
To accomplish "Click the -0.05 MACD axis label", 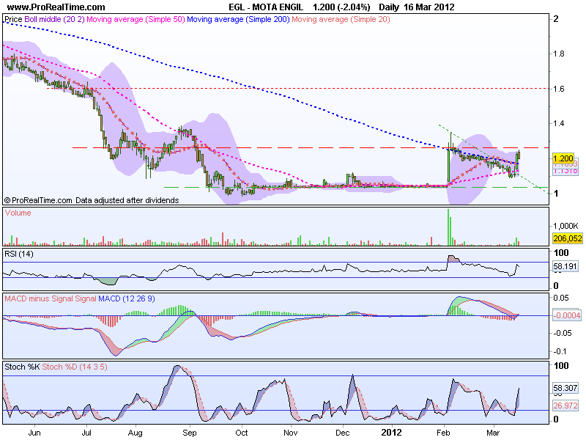I will (x=563, y=333).
